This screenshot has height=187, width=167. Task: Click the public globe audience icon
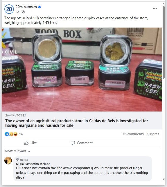click(x=23, y=12)
